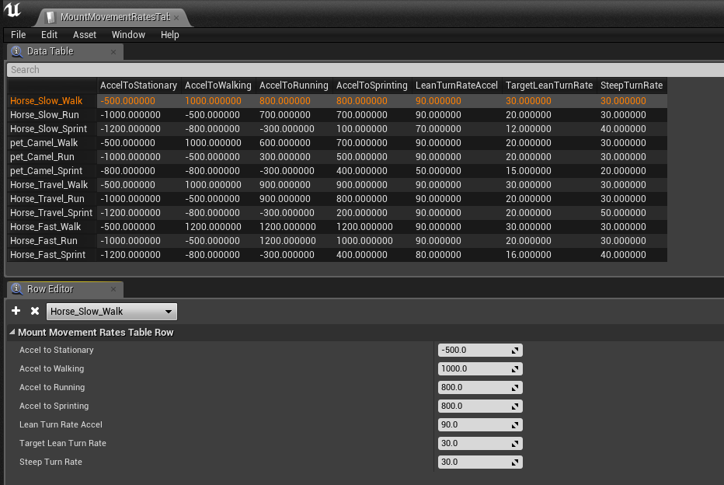Click spin arrow on Steep Turn Rate field
The image size is (724, 485).
pyautogui.click(x=514, y=462)
